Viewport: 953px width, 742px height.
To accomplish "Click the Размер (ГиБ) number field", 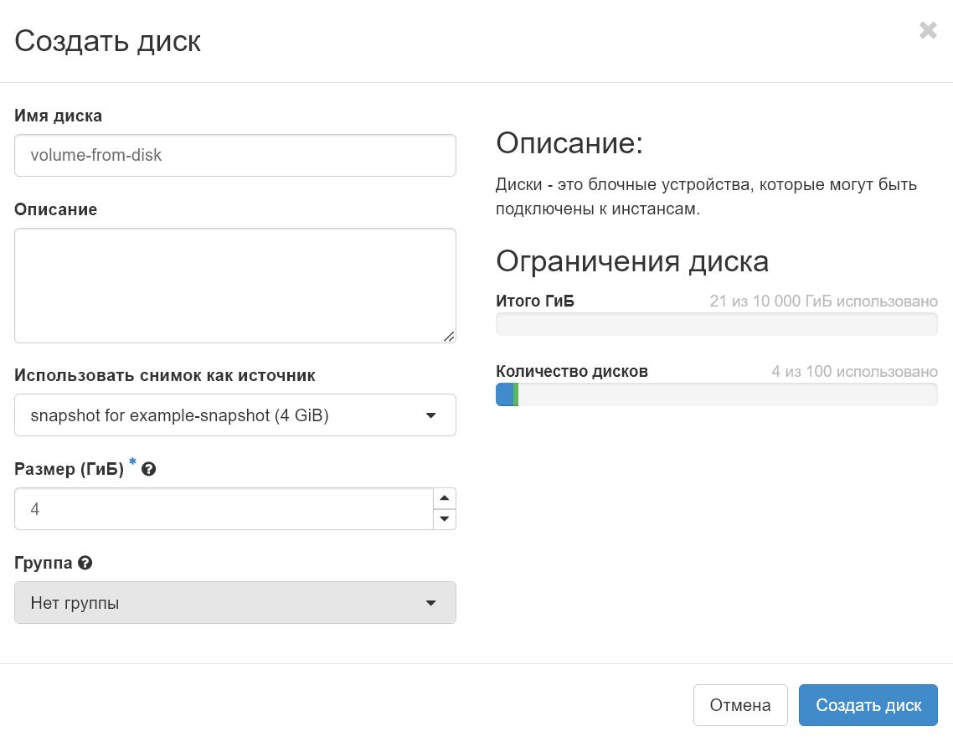I will pyautogui.click(x=226, y=508).
